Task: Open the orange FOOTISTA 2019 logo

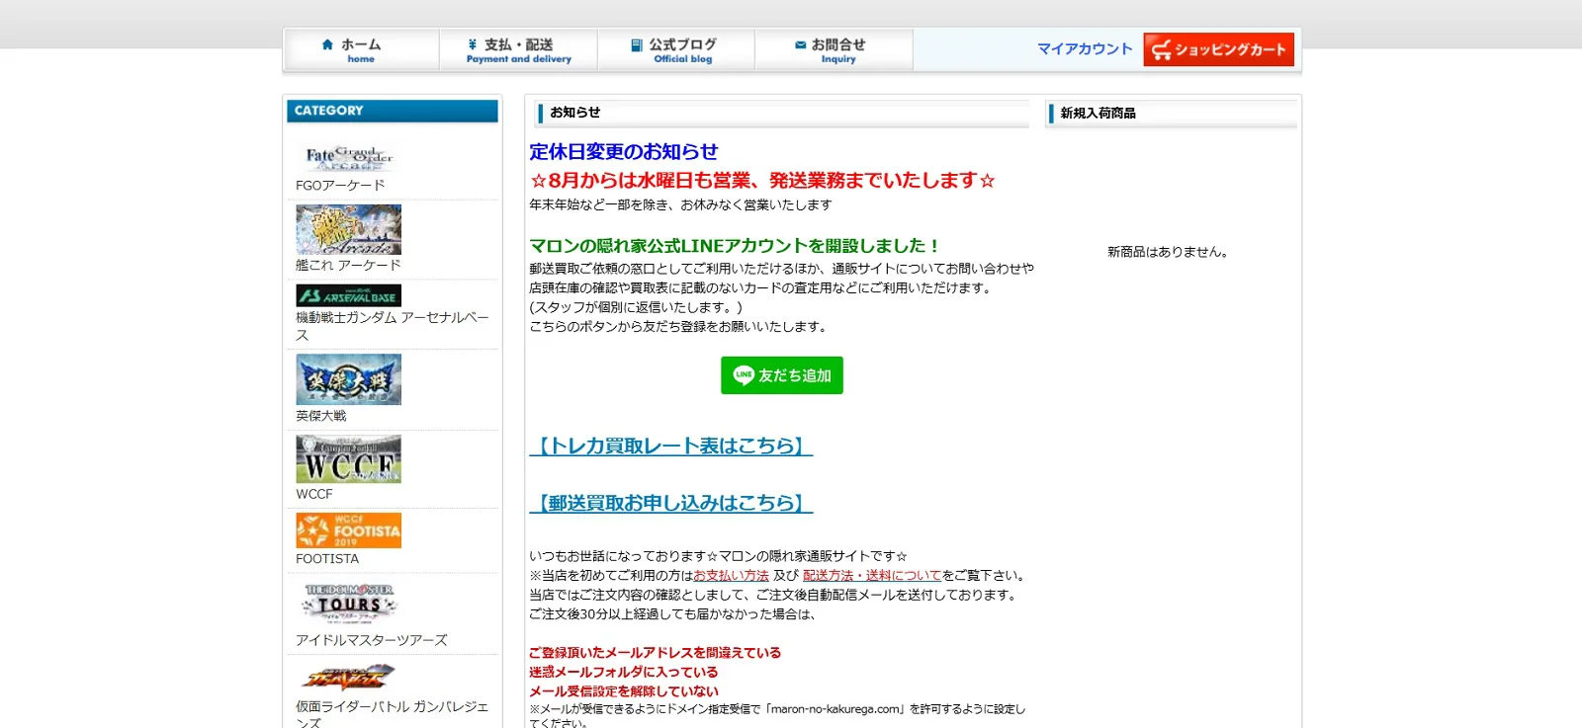Action: click(x=348, y=530)
